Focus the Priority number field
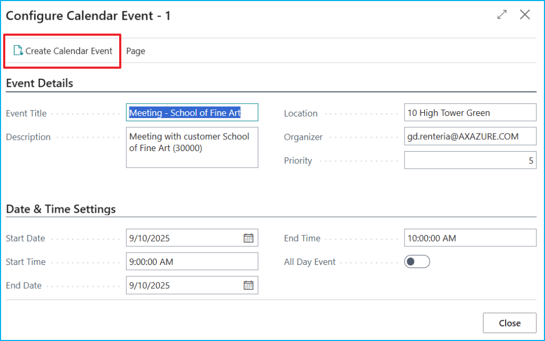Screen dimensions: 545x341 pyautogui.click(x=469, y=160)
